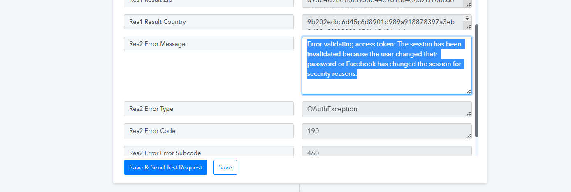Focus the Res1 Result Country label field
This screenshot has width=571, height=192.
click(209, 22)
